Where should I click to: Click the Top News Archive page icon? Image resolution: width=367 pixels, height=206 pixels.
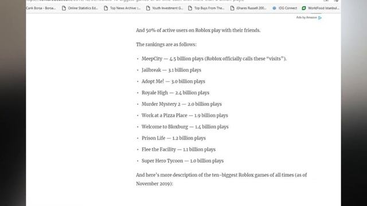(106, 8)
